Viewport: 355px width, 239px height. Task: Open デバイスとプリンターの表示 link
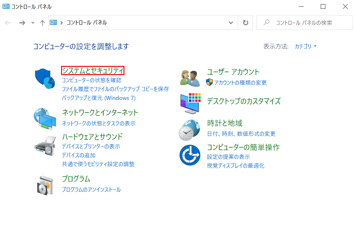[91, 146]
